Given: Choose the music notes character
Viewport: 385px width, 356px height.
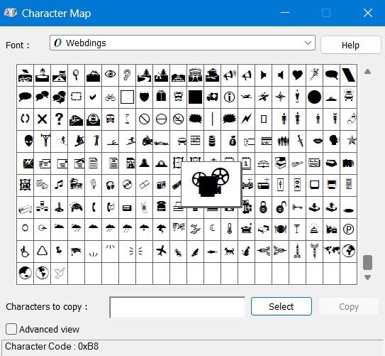Looking at the screenshot, I should point(59,185).
